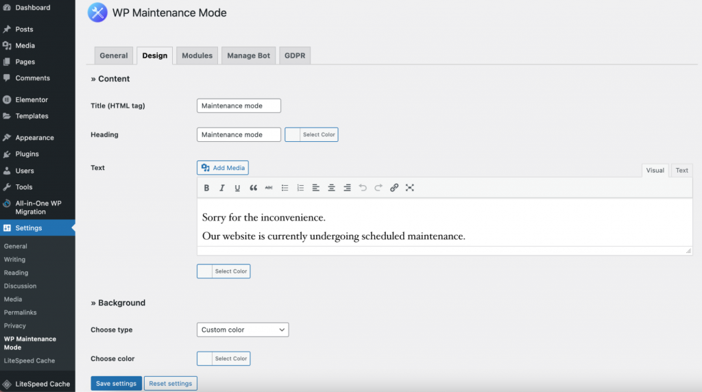The image size is (702, 392).
Task: Align text right in the editor
Action: 347,188
